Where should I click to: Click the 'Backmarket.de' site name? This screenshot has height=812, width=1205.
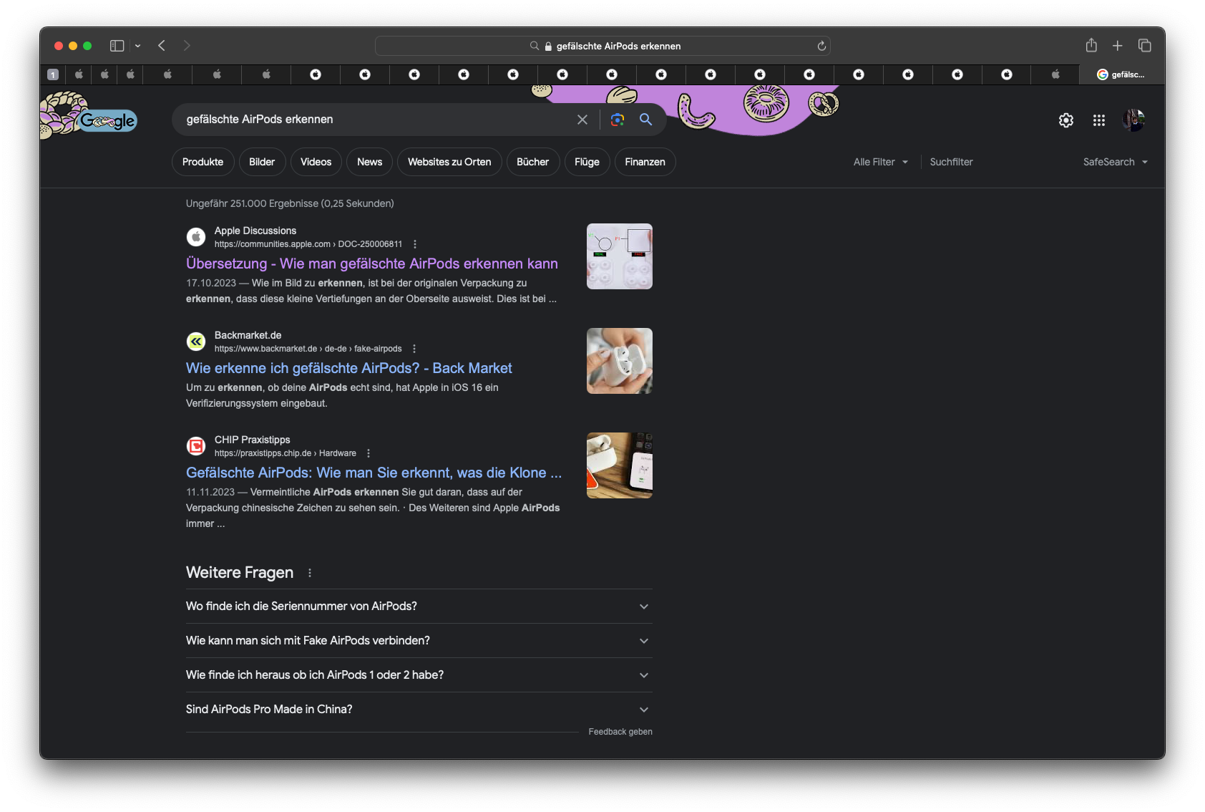pos(248,335)
